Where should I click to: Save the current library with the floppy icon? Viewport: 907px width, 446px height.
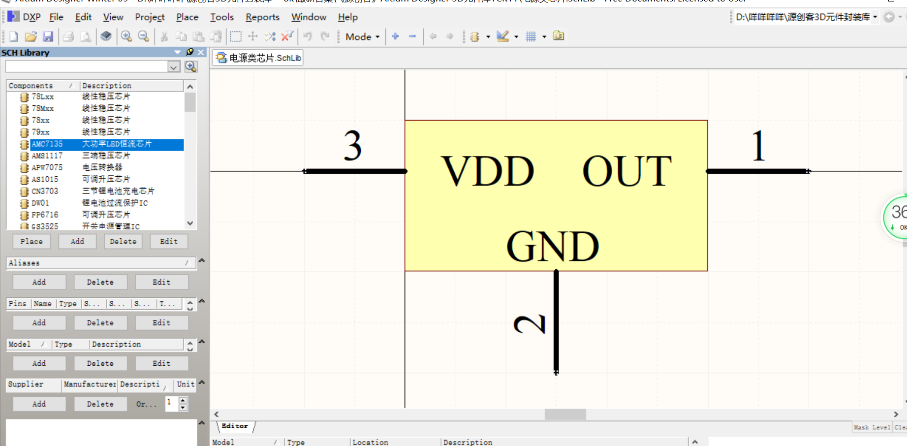[x=48, y=36]
